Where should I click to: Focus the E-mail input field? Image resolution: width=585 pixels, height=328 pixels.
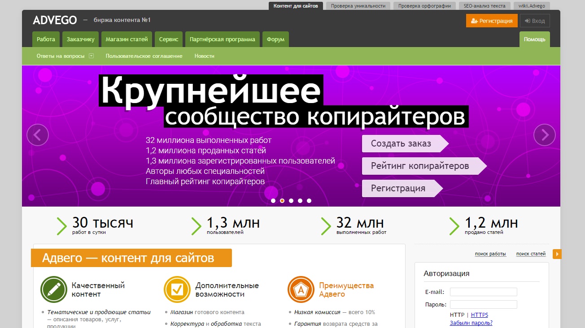pyautogui.click(x=483, y=292)
